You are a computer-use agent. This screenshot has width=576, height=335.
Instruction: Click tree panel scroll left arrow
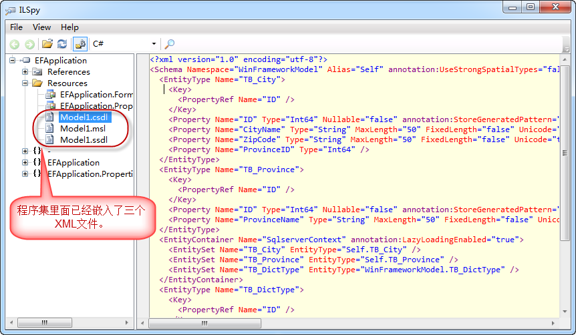click(11, 323)
